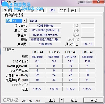The height and width of the screenshot is (104, 105).
Task: Click the empty 缓冲 field
Action: [88, 35]
